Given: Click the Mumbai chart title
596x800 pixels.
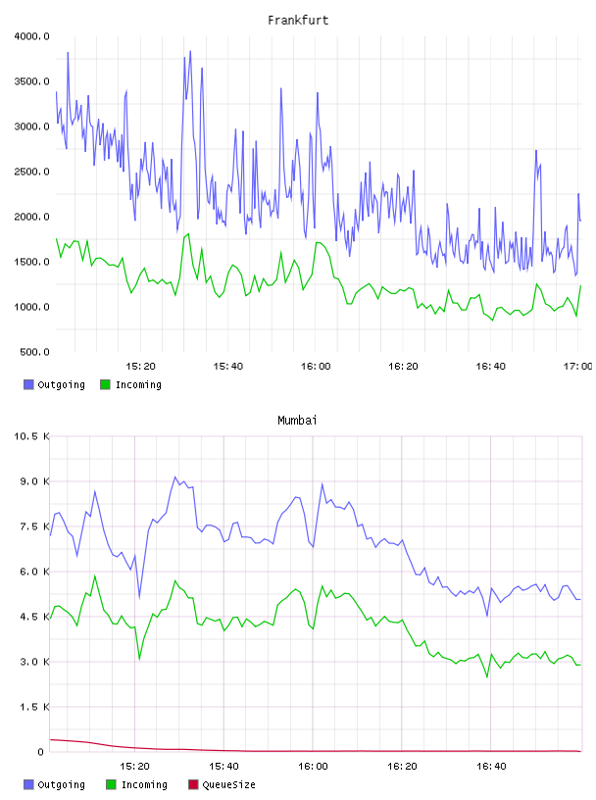Looking at the screenshot, I should coord(297,421).
